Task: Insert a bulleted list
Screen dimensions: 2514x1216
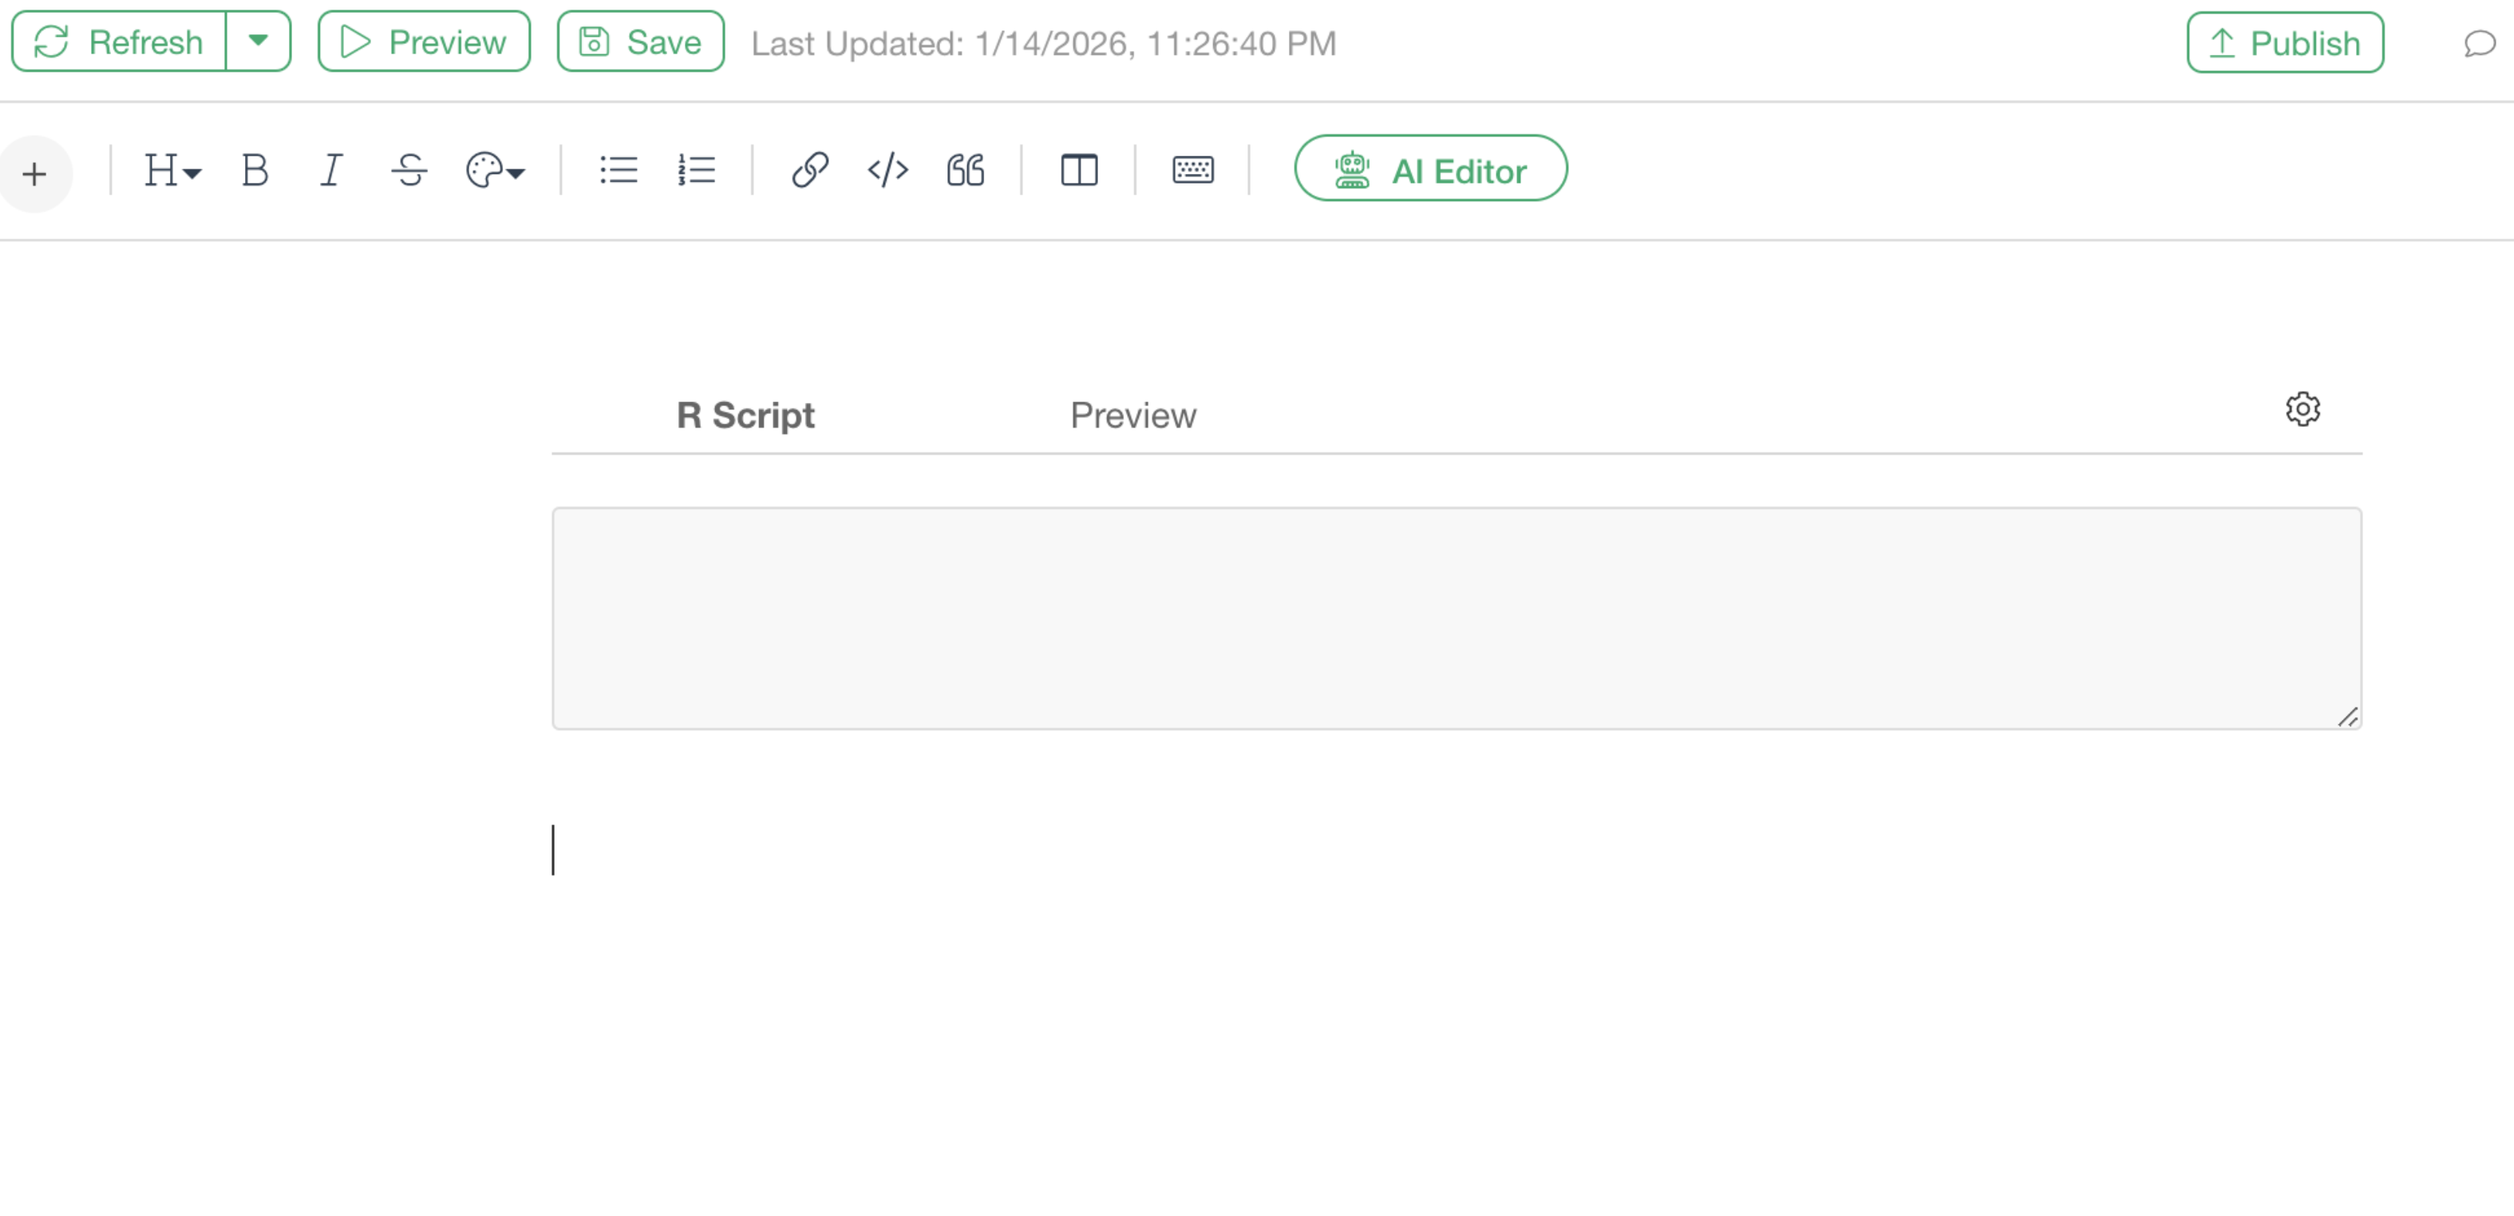Action: (618, 171)
